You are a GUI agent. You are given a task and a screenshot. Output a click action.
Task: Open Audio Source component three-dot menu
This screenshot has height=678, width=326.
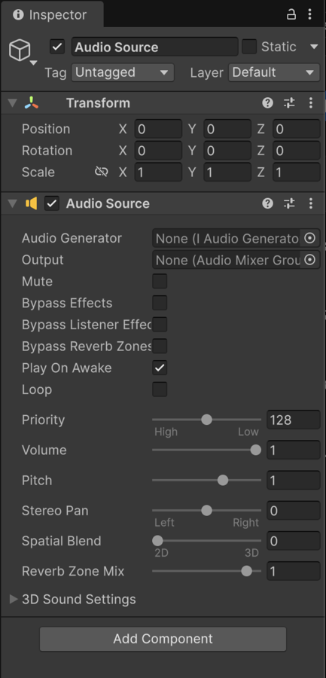[310, 203]
